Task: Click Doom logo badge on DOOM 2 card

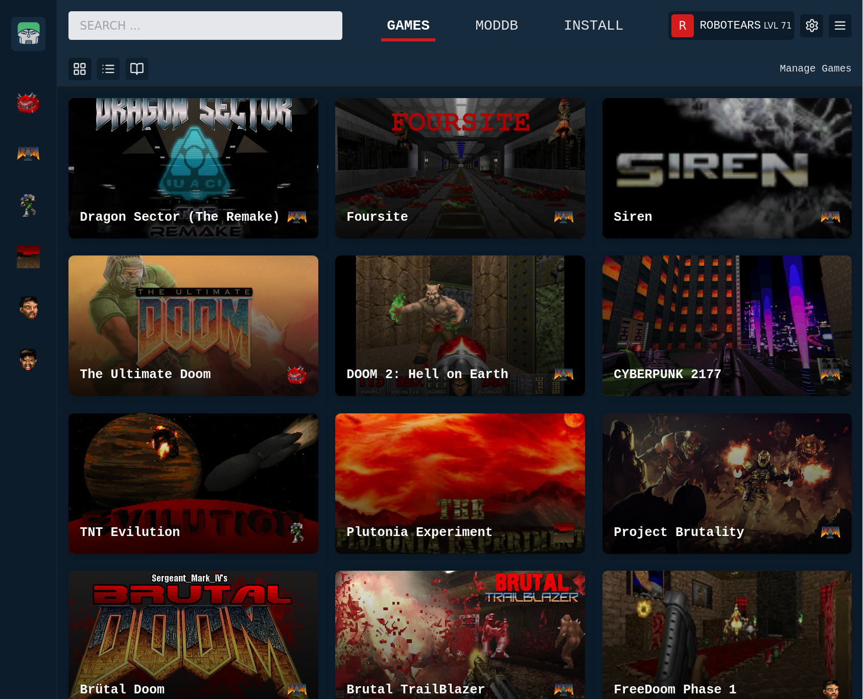Action: [564, 375]
